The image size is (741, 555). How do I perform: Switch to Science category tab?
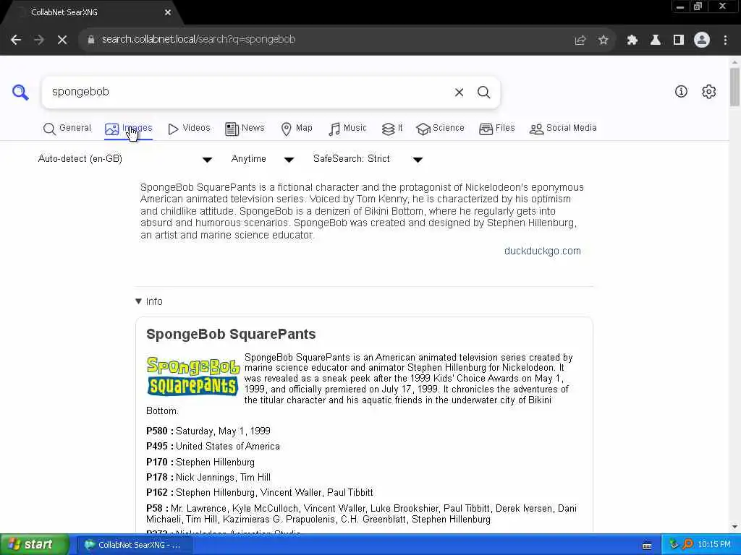pyautogui.click(x=441, y=129)
